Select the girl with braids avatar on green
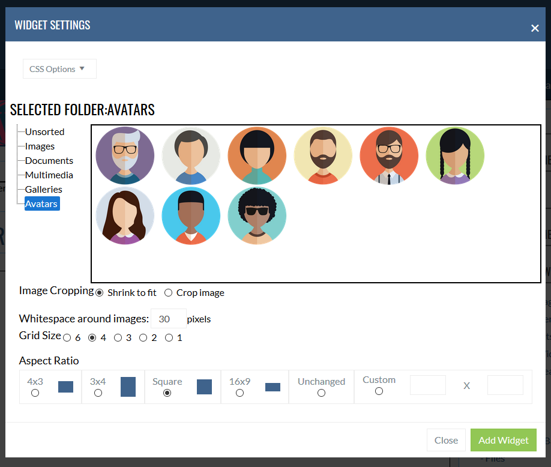Image resolution: width=551 pixels, height=467 pixels. coord(455,155)
